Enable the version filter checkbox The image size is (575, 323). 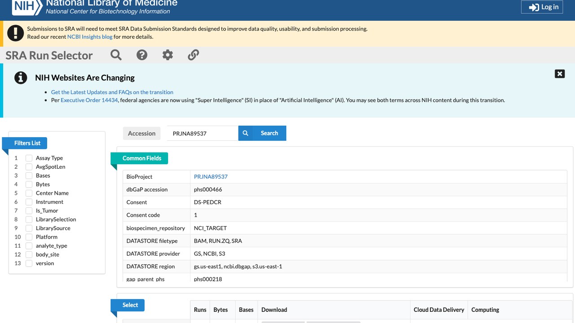pos(29,263)
